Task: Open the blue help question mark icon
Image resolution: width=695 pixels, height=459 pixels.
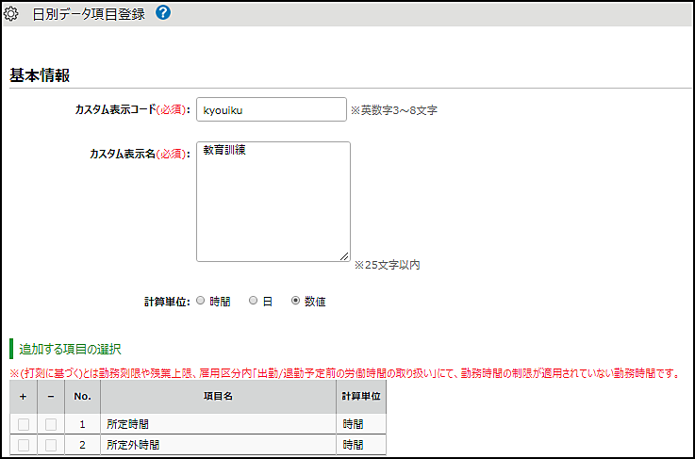Action: point(162,13)
